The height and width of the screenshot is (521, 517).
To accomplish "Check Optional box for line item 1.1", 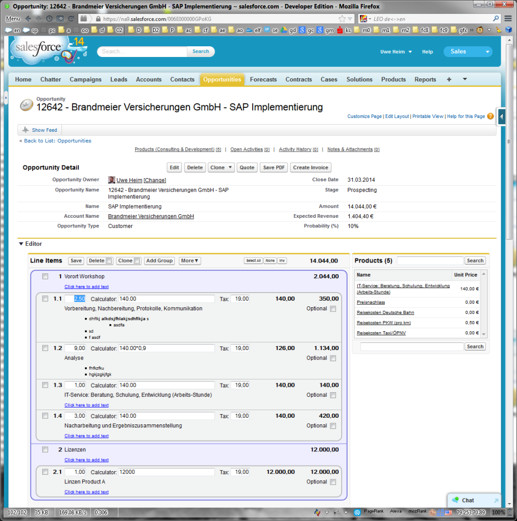I will click(333, 309).
